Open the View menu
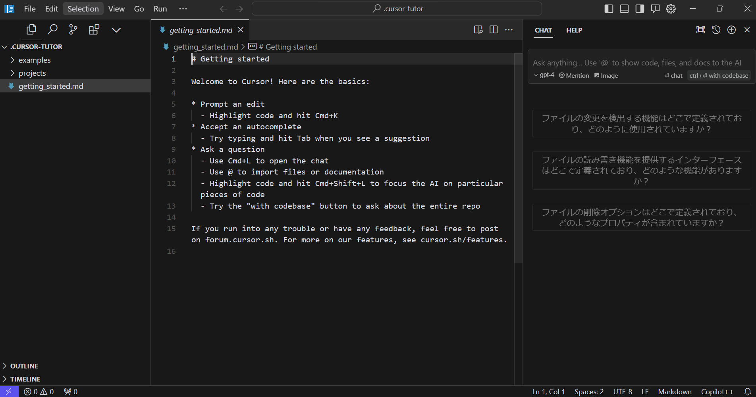This screenshot has width=756, height=397. (116, 9)
